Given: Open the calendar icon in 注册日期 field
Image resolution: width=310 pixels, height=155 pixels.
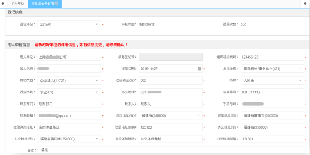Looking at the screenshot, I should pyautogui.click(x=199, y=69).
